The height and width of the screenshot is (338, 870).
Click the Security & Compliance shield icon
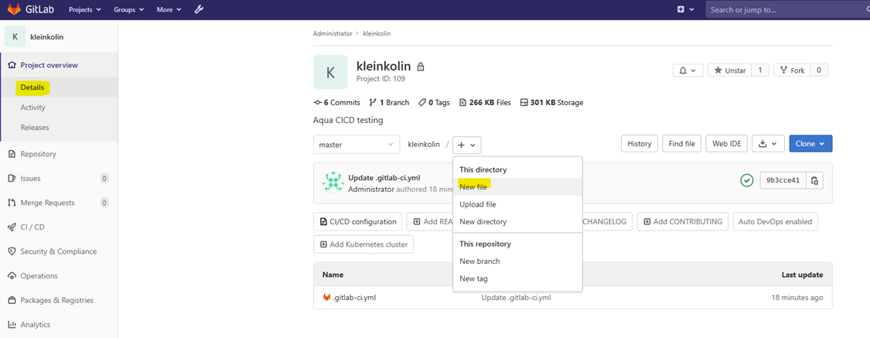(11, 251)
